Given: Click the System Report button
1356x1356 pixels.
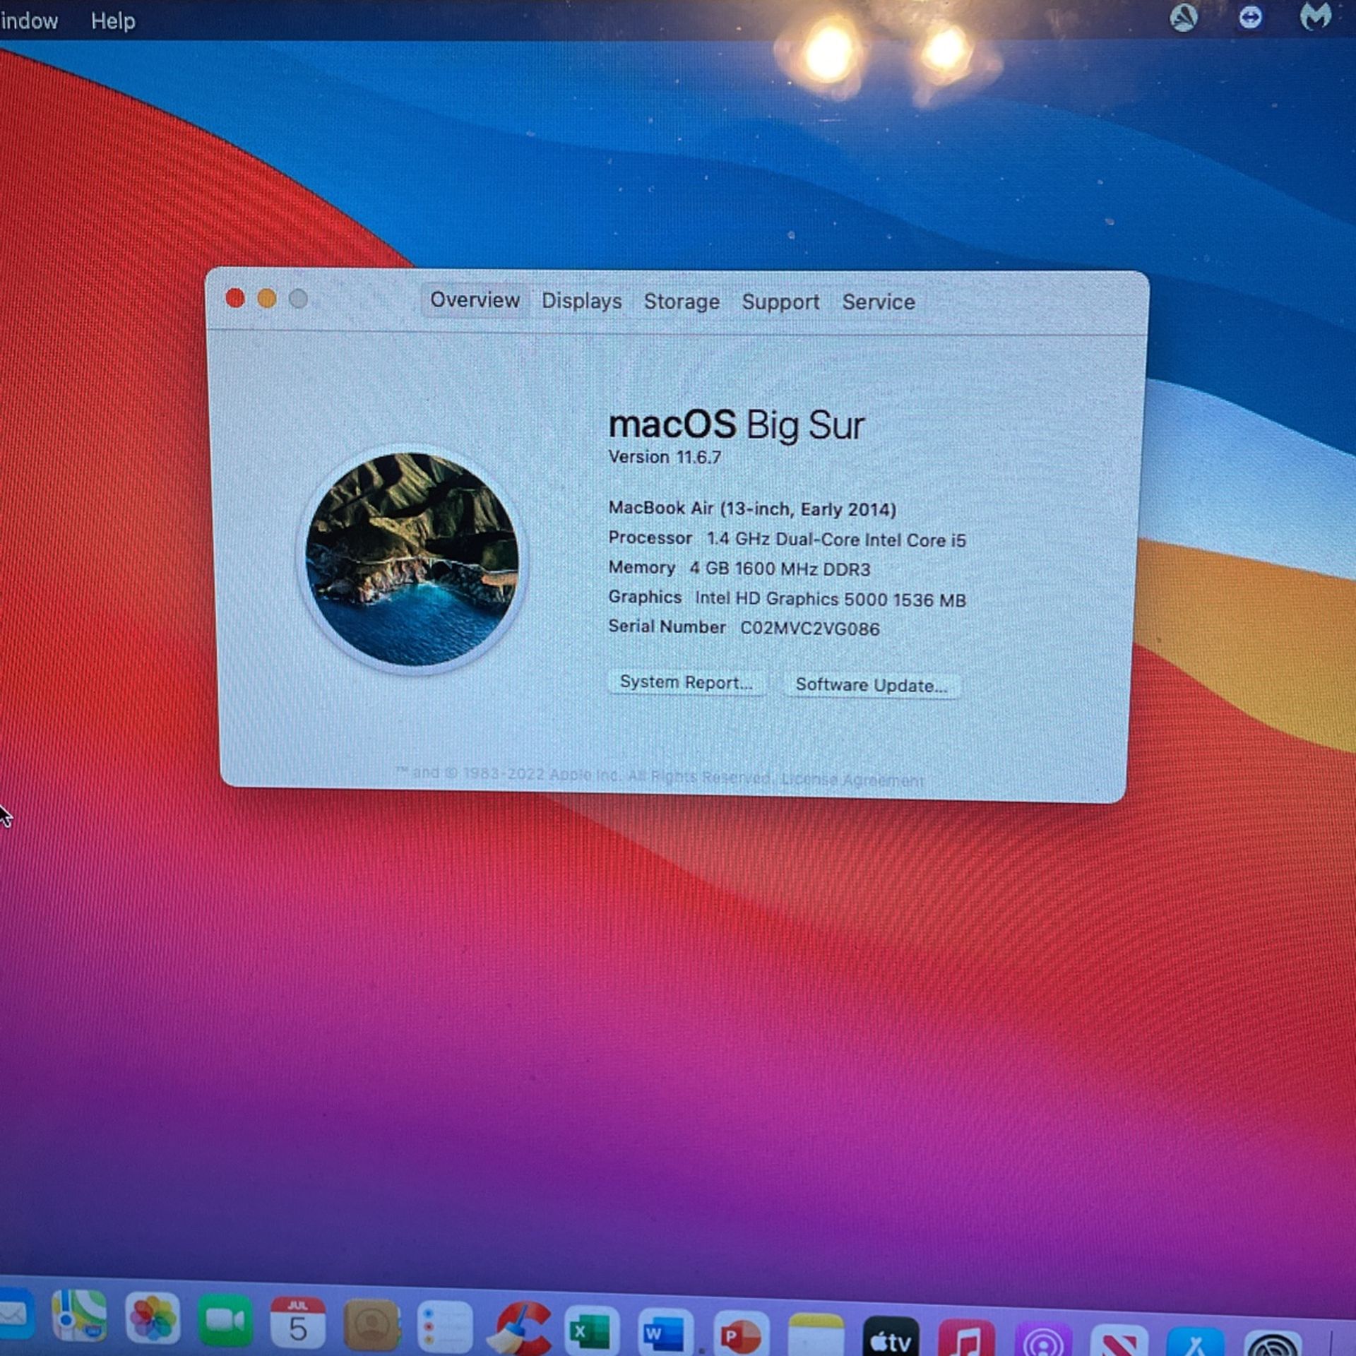Looking at the screenshot, I should [x=686, y=682].
